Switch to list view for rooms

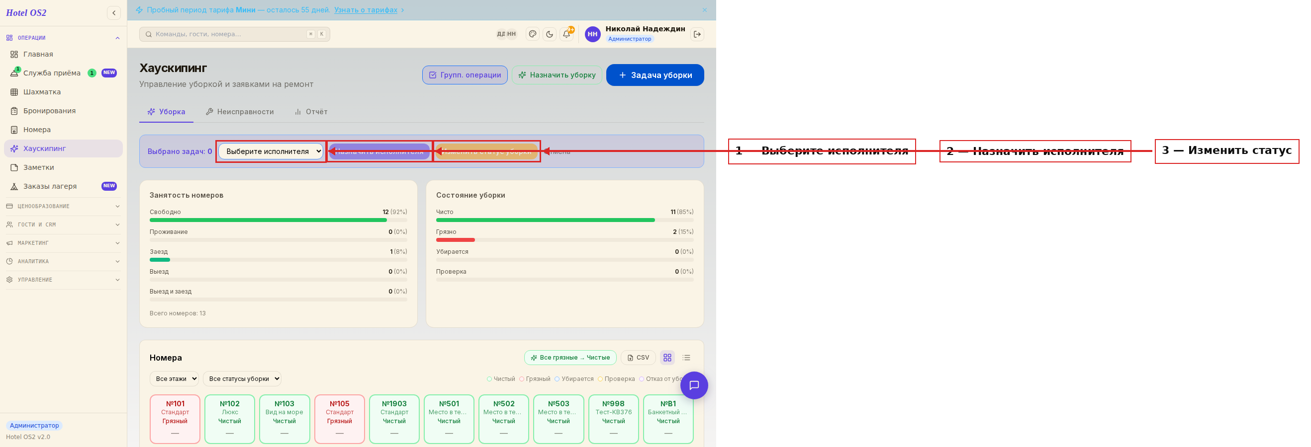click(686, 358)
